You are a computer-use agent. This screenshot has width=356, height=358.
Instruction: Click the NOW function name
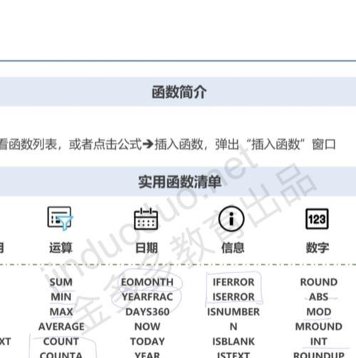(147, 327)
